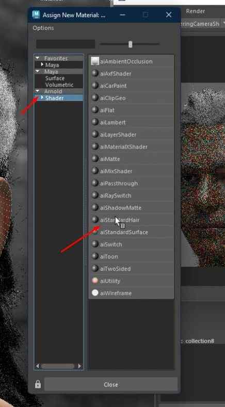
Task: Click the aiRaySwitch sphere icon
Action: click(x=95, y=195)
